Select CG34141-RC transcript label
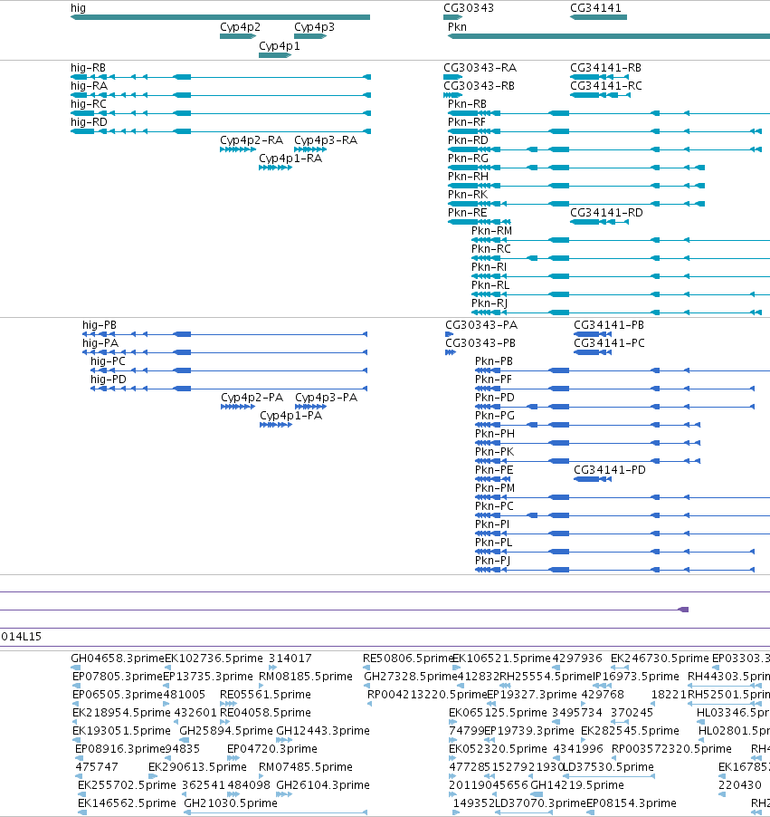The height and width of the screenshot is (817, 770). click(x=606, y=86)
